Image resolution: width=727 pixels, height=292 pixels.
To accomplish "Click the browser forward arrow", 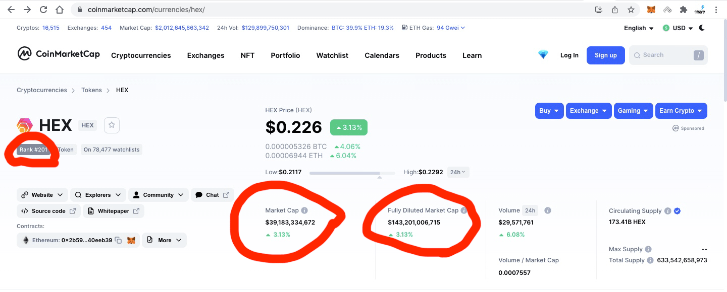I will (27, 10).
